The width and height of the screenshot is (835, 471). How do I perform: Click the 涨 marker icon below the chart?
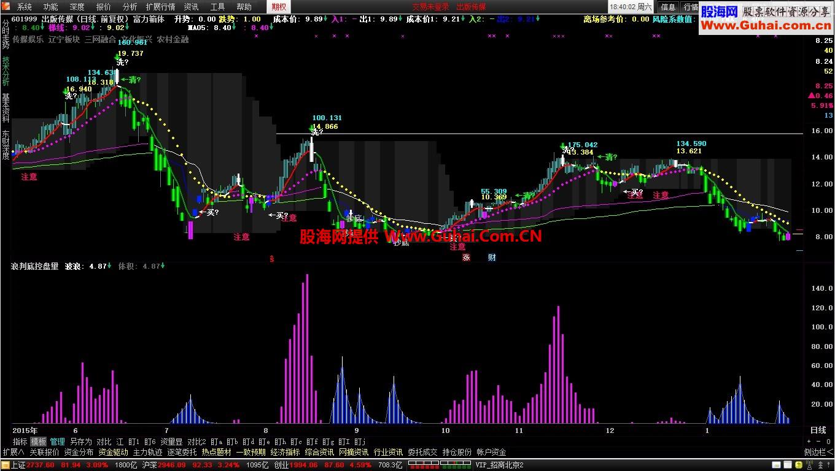[466, 258]
